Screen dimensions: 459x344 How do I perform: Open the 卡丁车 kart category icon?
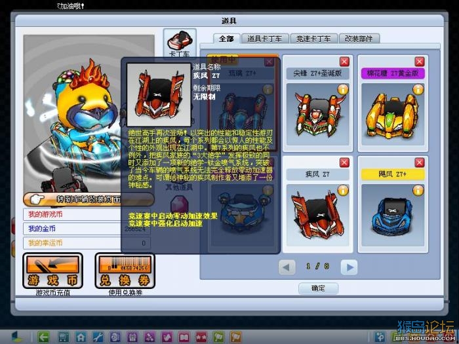180,43
